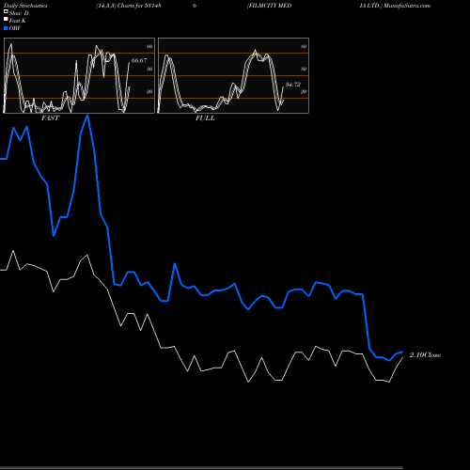Screen dimensions: 470x470
Task: Click the Fast K legend label text
Action: point(18,21)
